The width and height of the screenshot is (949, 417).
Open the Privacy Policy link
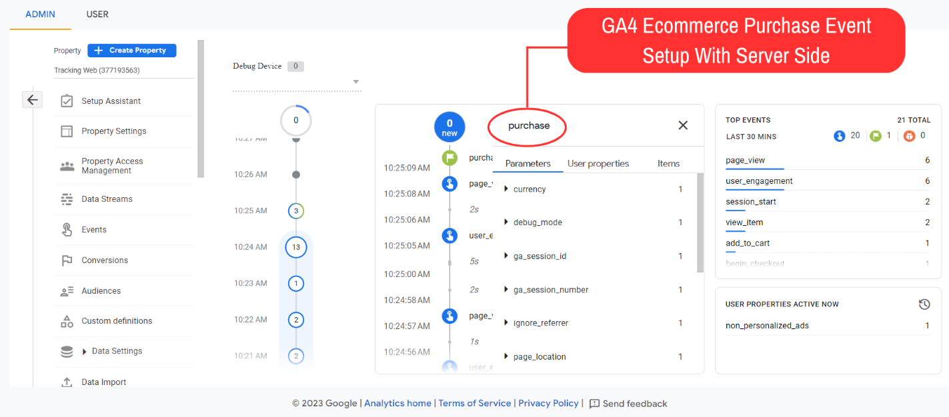coord(548,404)
